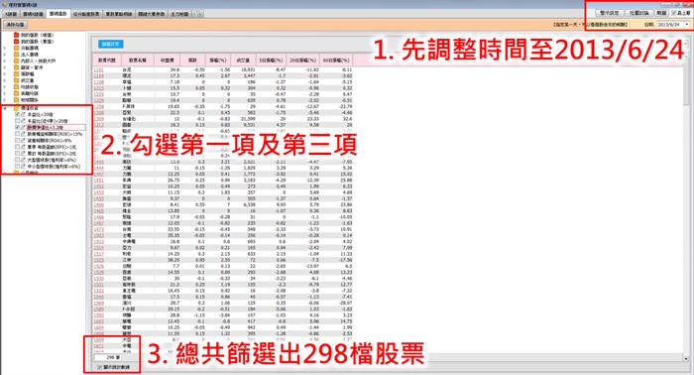694x375 pixels.
Task: Click the folder icon of 融資、融券
Action: coord(17,67)
